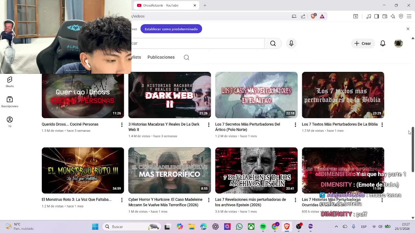Viewport: 415px width, 233px height.
Task: Click the Brave Shields lion icon
Action: coord(313,16)
